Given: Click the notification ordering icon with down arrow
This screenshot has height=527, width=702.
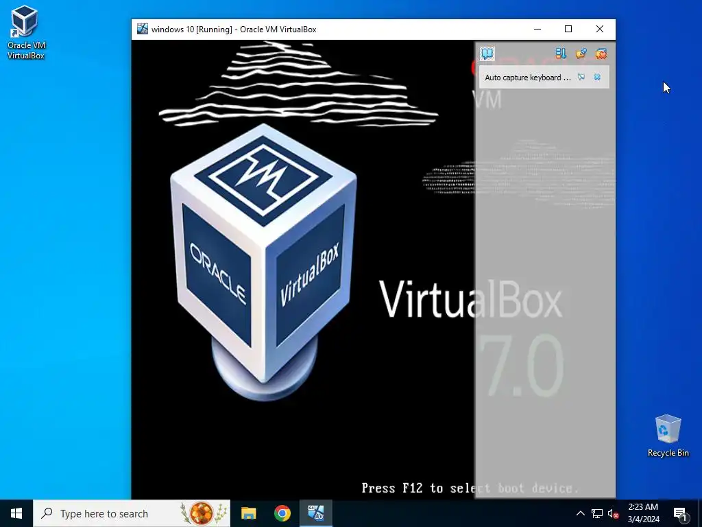Looking at the screenshot, I should coord(561,54).
